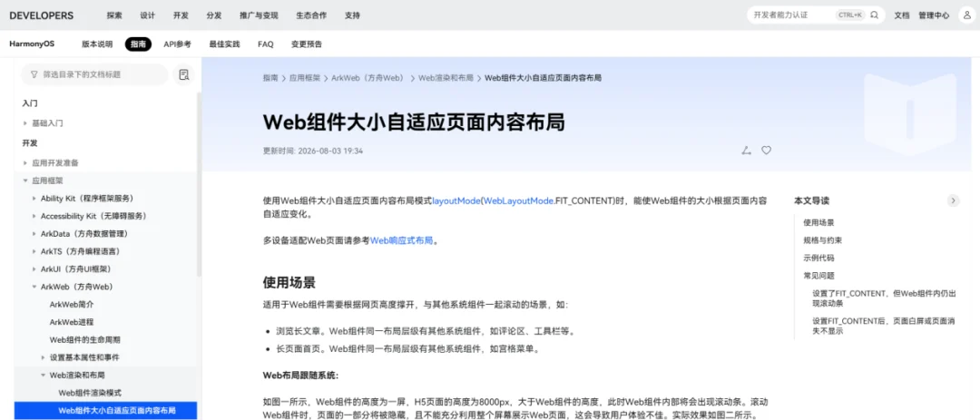Viewport: 980px width, 420px height.
Task: Click the search magnifier icon
Action: pyautogui.click(x=875, y=15)
